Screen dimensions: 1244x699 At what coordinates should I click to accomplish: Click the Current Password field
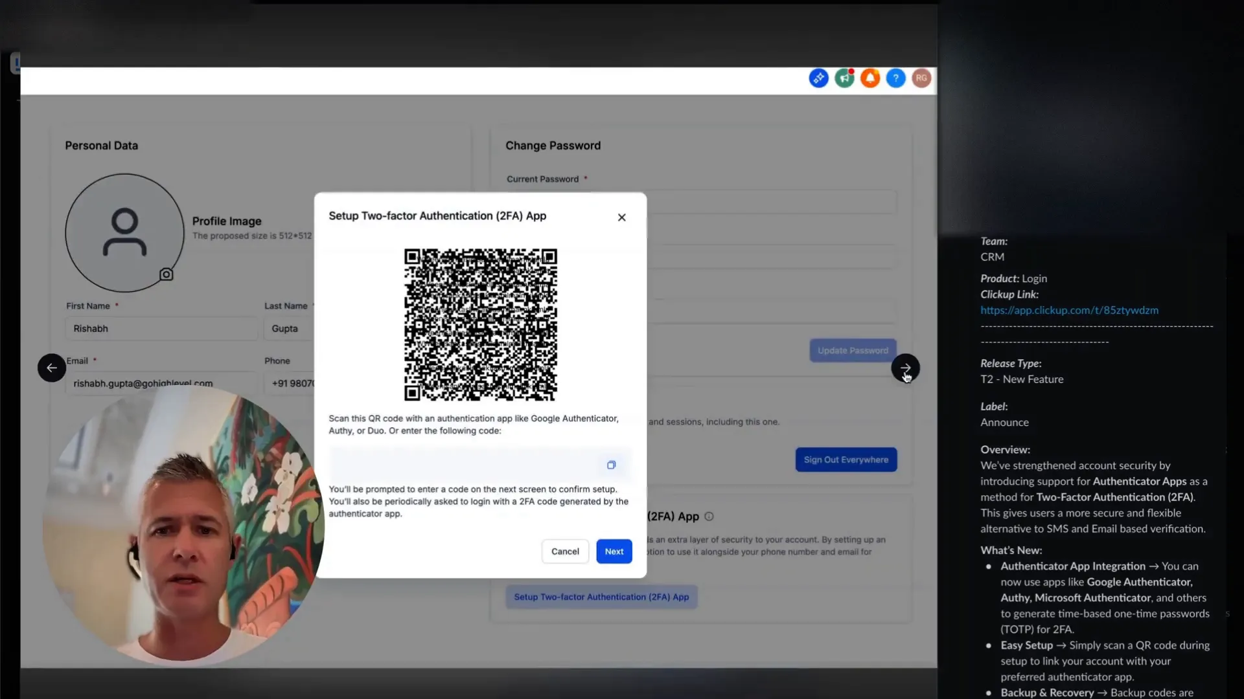click(771, 202)
